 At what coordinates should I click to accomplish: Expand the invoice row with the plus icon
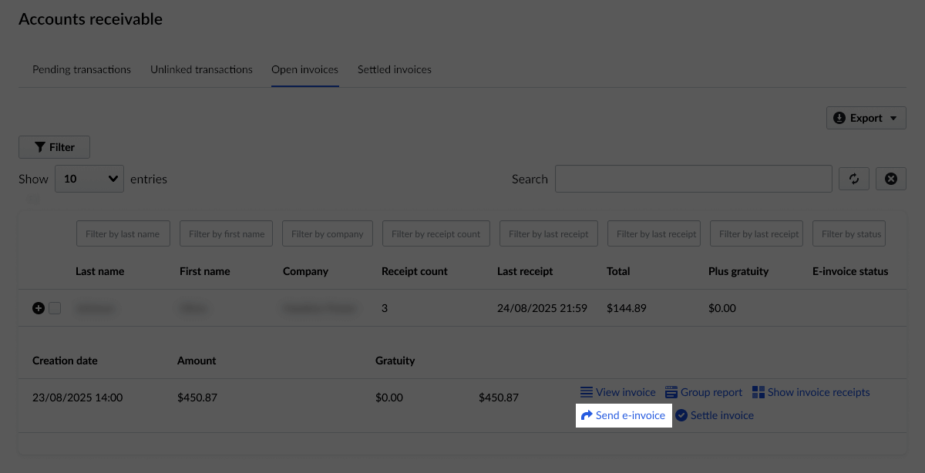[x=38, y=307]
